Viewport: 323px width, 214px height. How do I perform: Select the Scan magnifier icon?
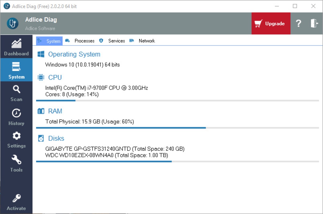click(16, 89)
